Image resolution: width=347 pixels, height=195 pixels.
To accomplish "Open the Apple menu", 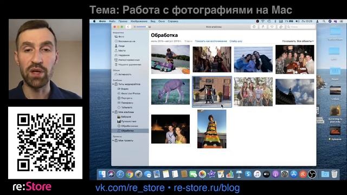I will click(x=94, y=21).
